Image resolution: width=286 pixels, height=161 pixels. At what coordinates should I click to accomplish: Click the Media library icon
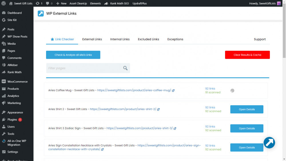click(x=4, y=44)
